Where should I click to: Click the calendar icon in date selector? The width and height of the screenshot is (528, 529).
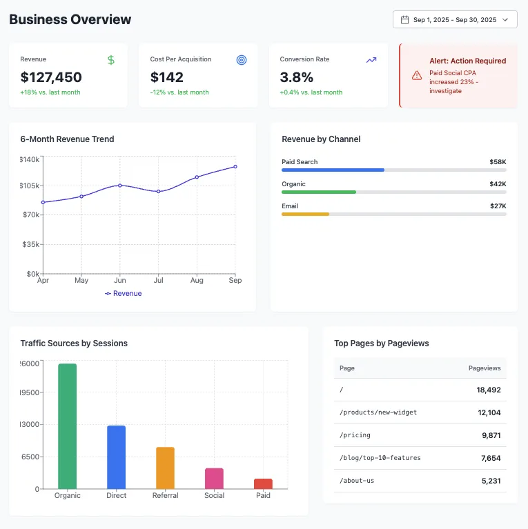tap(404, 20)
